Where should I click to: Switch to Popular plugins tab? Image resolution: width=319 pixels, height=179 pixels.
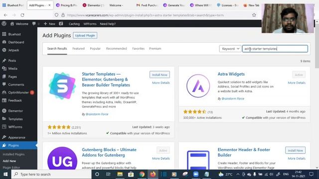(x=95, y=49)
